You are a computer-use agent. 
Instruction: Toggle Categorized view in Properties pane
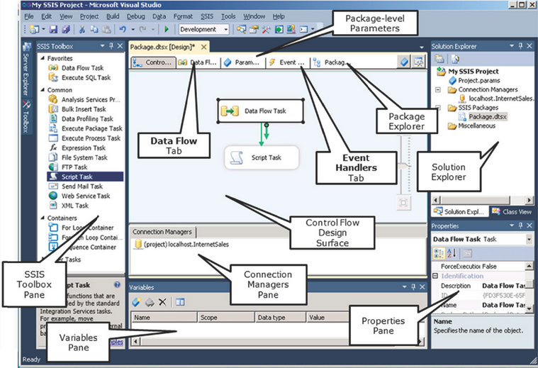click(x=439, y=253)
